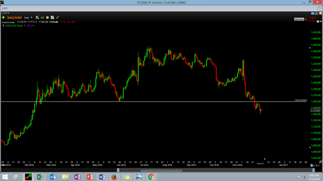
Task: Click the Real-Time data button
Action: pos(299,19)
